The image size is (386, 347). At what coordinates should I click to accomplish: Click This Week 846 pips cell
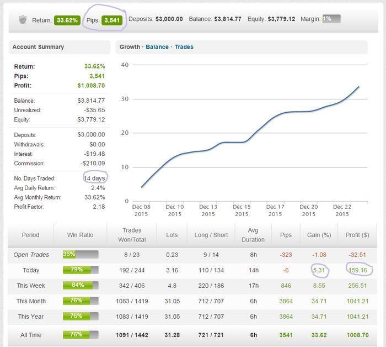[x=286, y=286]
